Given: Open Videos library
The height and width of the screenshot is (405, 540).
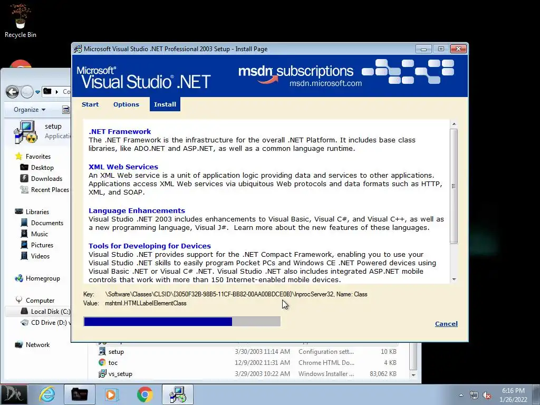Looking at the screenshot, I should coord(40,256).
